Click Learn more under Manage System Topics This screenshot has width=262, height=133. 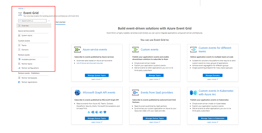(x=97, y=79)
